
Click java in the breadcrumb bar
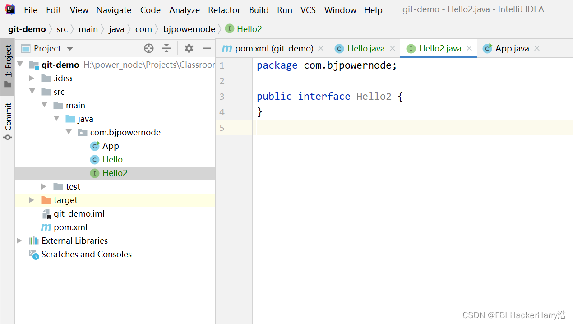[116, 29]
